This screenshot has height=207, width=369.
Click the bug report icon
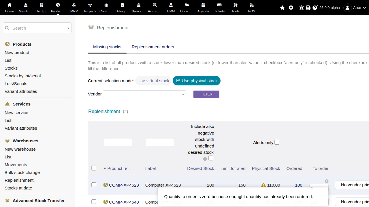[302, 8]
